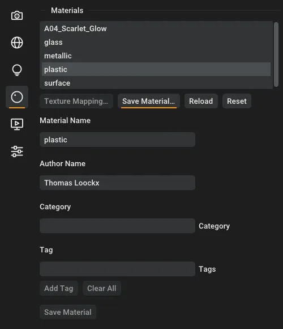Click the materials list scrollbar
Screen dimensions: 283x329
(x=276, y=54)
